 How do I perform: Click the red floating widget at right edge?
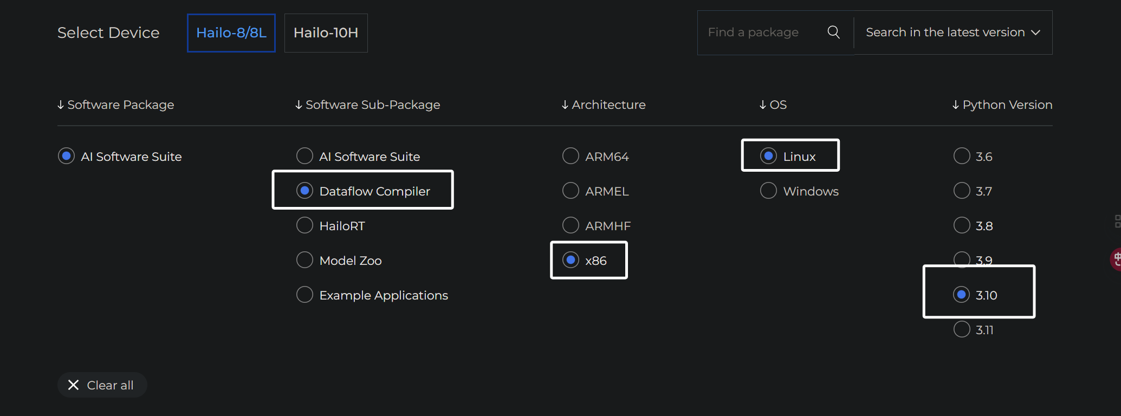(x=1116, y=259)
